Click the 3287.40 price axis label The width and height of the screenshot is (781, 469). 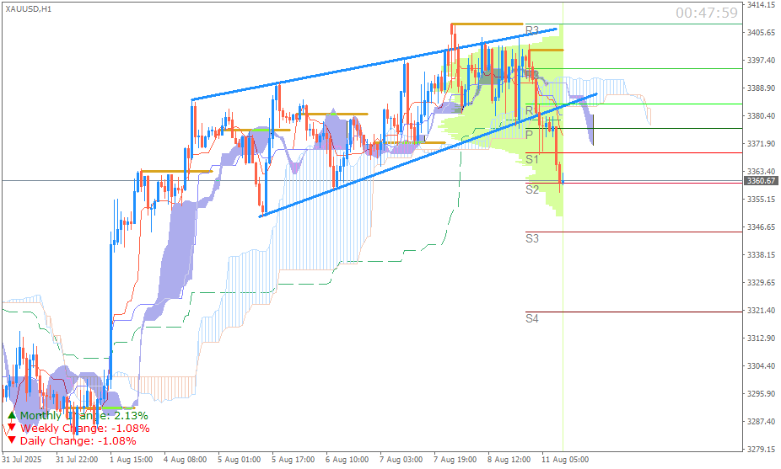(x=761, y=421)
